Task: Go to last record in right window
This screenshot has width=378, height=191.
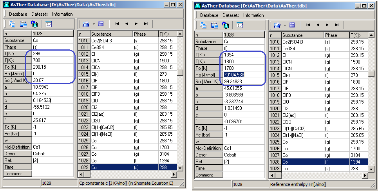Action: [337, 25]
